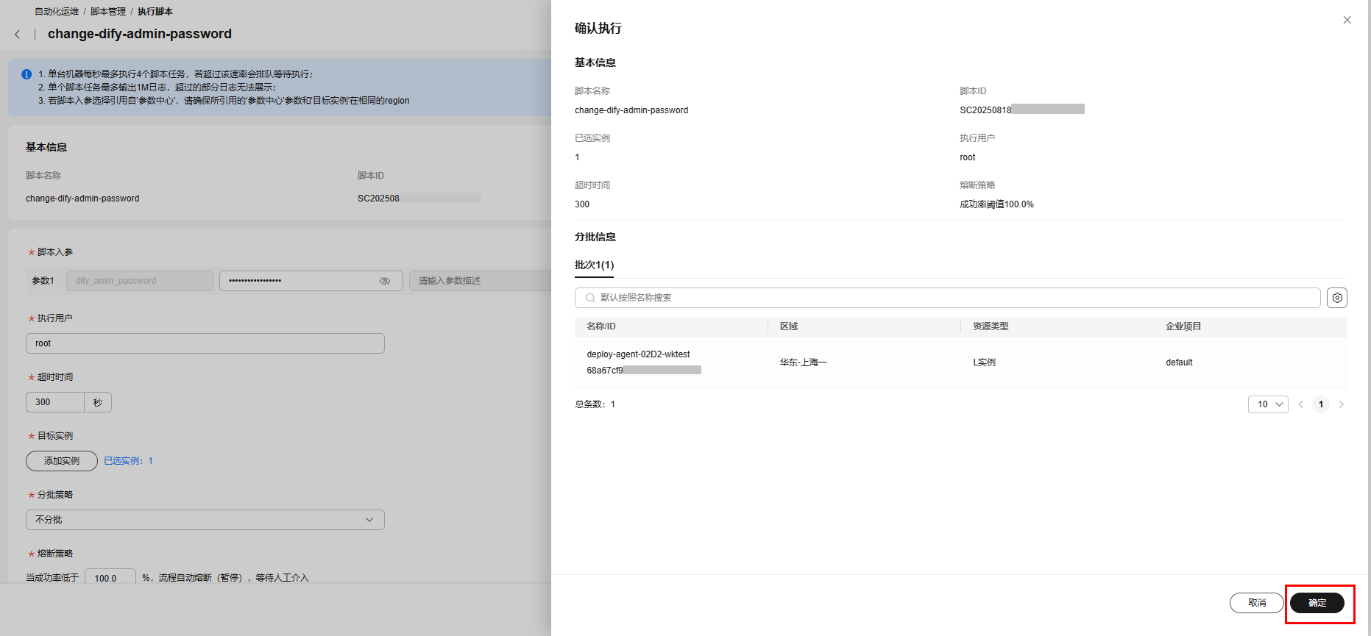Focus the instance name search field

pos(948,298)
